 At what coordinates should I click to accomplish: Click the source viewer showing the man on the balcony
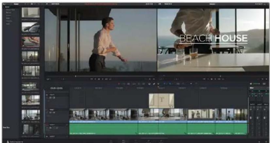(101, 40)
